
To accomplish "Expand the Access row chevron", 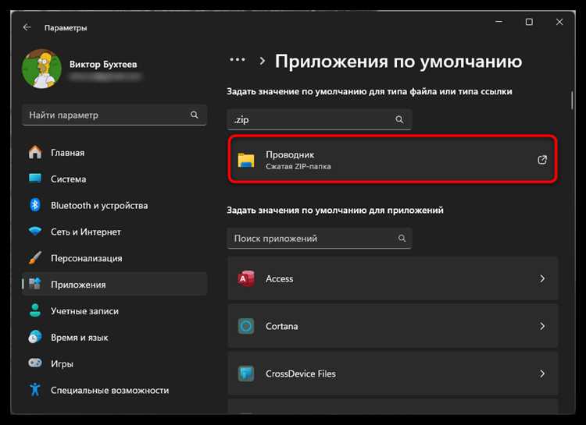I will (x=542, y=278).
